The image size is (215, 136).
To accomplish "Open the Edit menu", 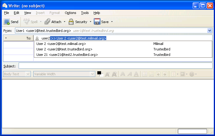I will [16, 13].
